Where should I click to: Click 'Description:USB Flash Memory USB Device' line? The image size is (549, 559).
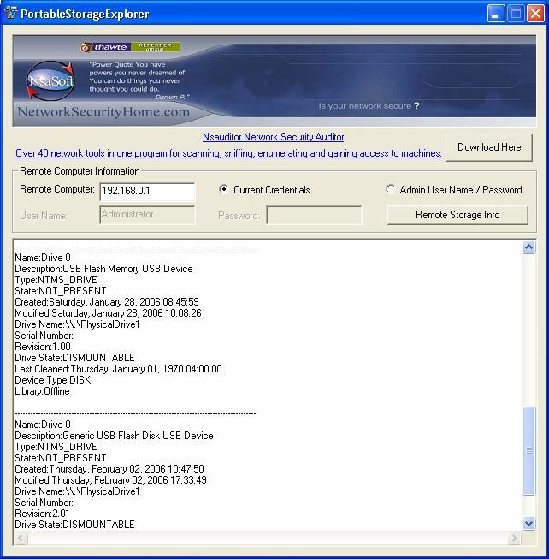click(103, 269)
